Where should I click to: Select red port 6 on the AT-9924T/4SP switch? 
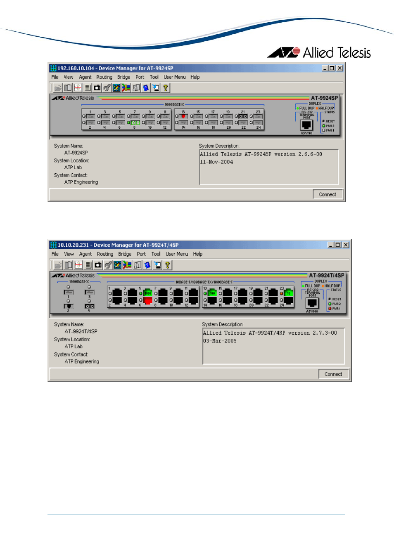pyautogui.click(x=147, y=300)
